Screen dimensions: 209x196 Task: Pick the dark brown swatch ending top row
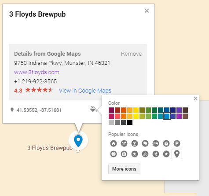[x=185, y=110]
